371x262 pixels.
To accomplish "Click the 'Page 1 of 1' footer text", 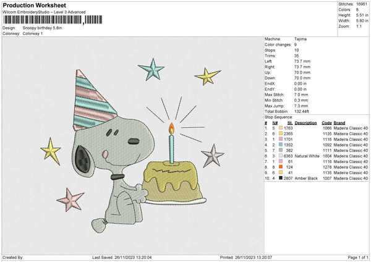I will point(358,258).
